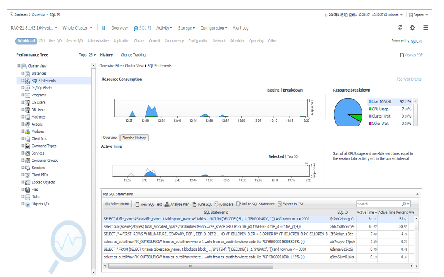Switch the chart to Baseline view
Image resolution: width=444 pixels, height=277 pixels.
pos(273,90)
